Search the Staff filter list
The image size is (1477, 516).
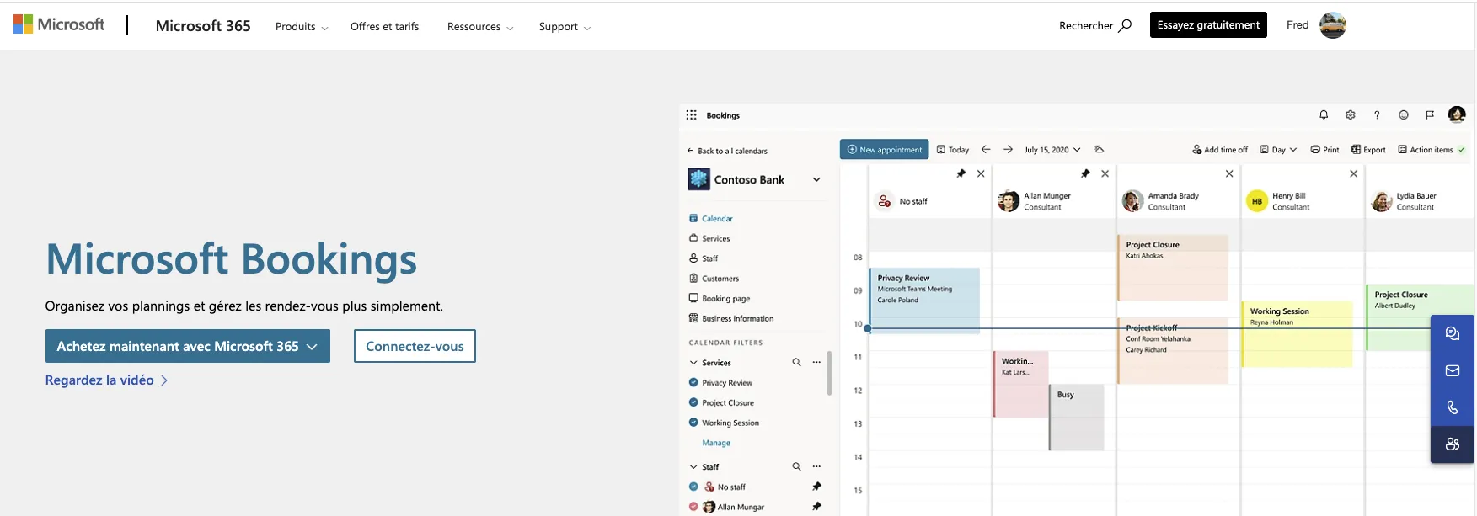click(796, 466)
